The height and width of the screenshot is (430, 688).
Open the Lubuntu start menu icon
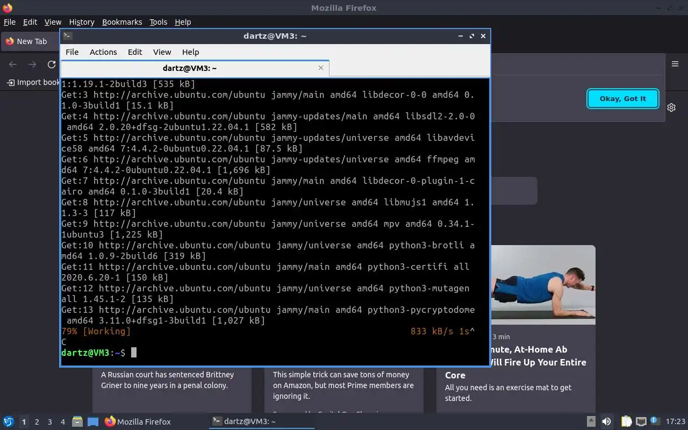8,422
